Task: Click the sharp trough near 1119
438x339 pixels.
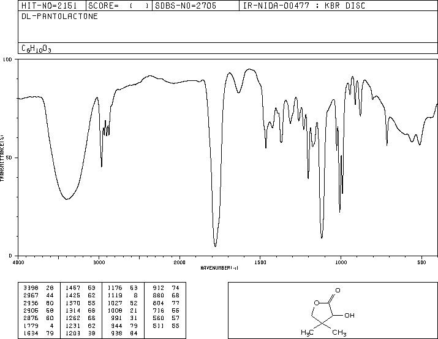Action: click(322, 238)
